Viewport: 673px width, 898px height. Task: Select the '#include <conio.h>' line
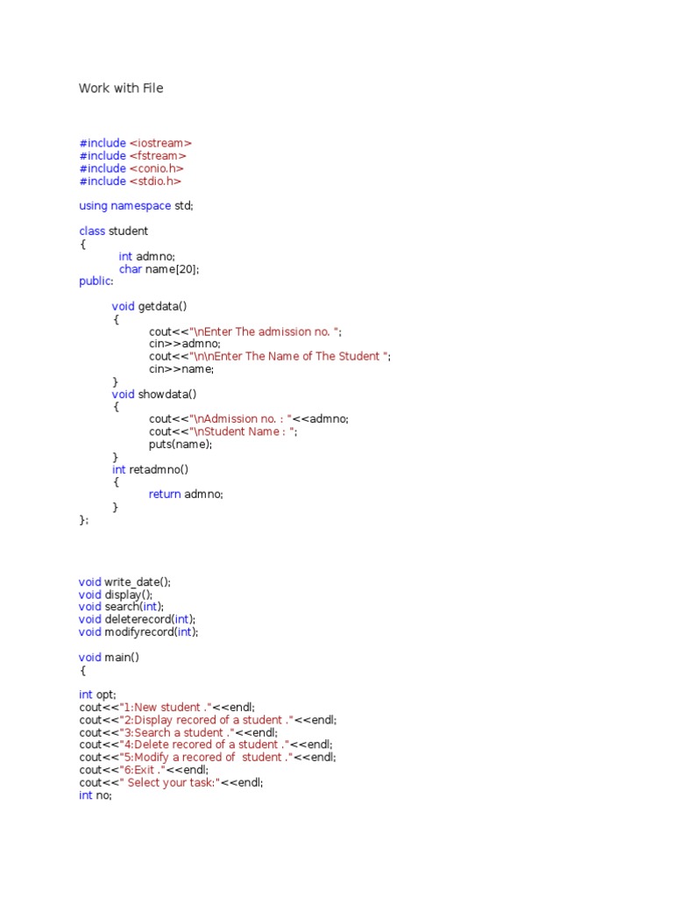131,168
